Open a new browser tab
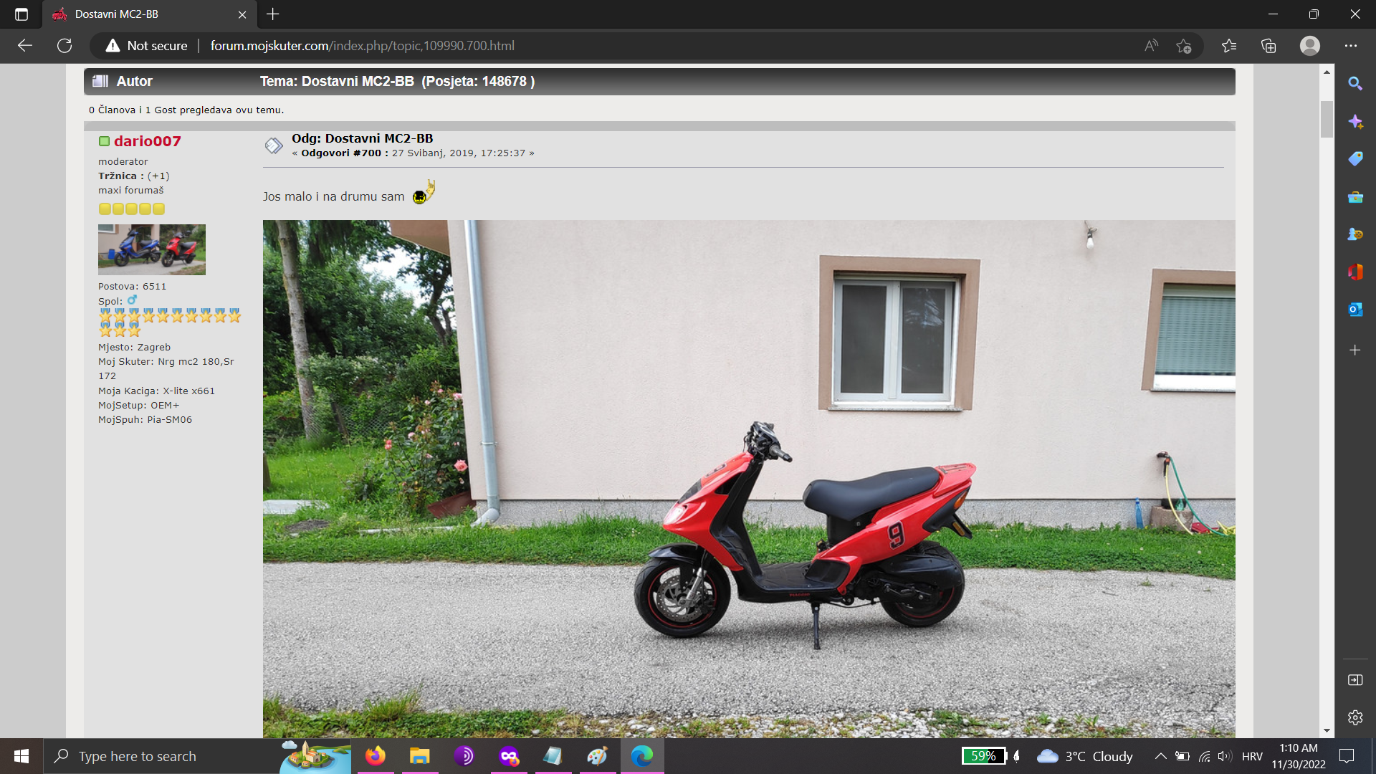The height and width of the screenshot is (774, 1376). point(273,14)
